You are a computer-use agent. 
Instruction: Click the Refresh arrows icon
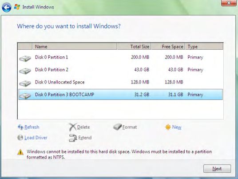point(20,127)
